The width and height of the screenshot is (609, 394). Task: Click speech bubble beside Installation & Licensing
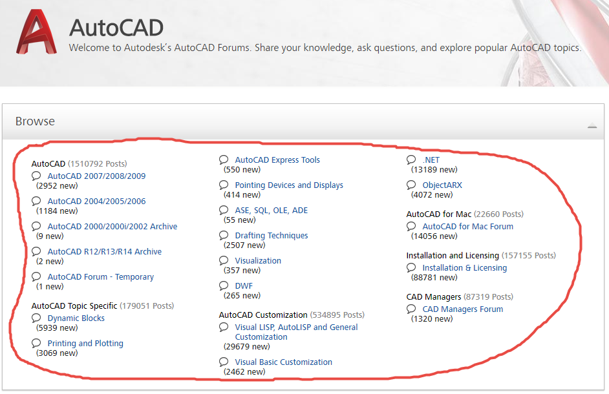click(411, 268)
